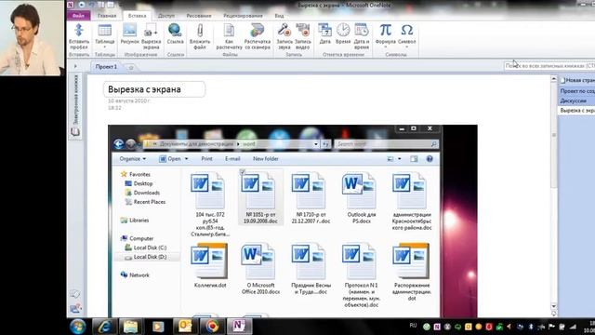Click the Таблица table icon in ribbon

pyautogui.click(x=105, y=31)
